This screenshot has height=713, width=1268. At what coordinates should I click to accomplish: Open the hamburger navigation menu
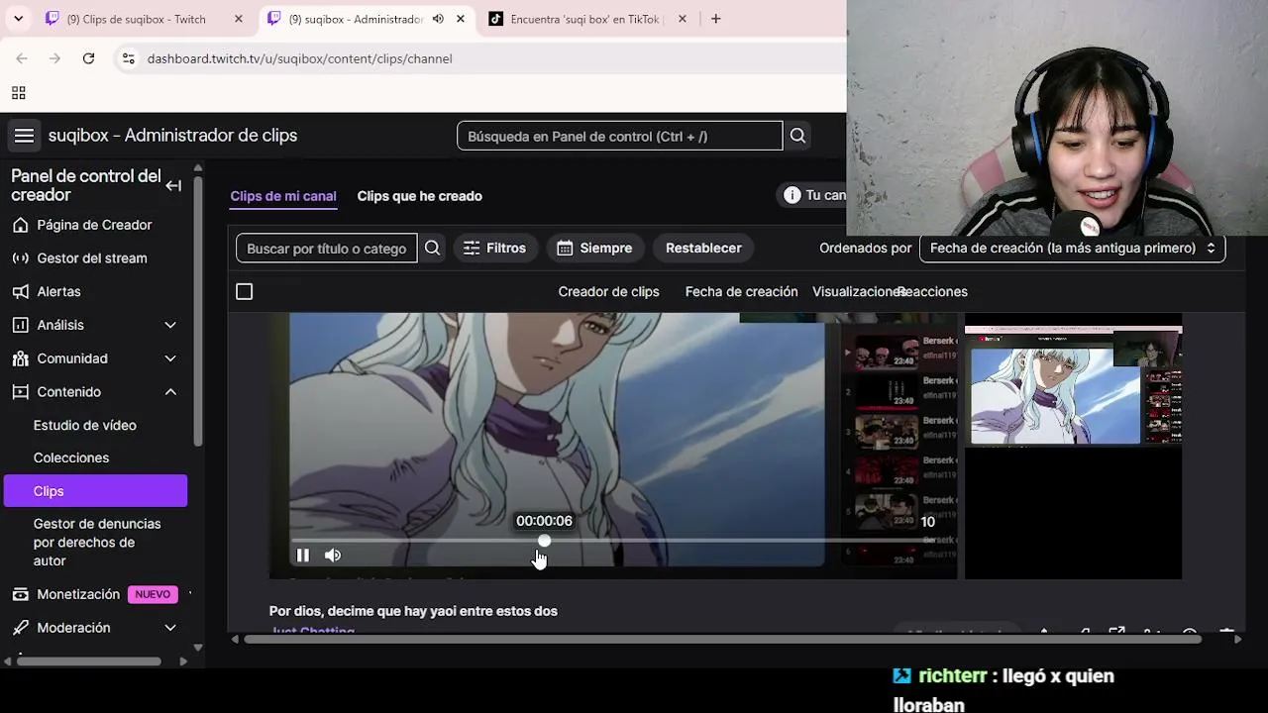[24, 136]
